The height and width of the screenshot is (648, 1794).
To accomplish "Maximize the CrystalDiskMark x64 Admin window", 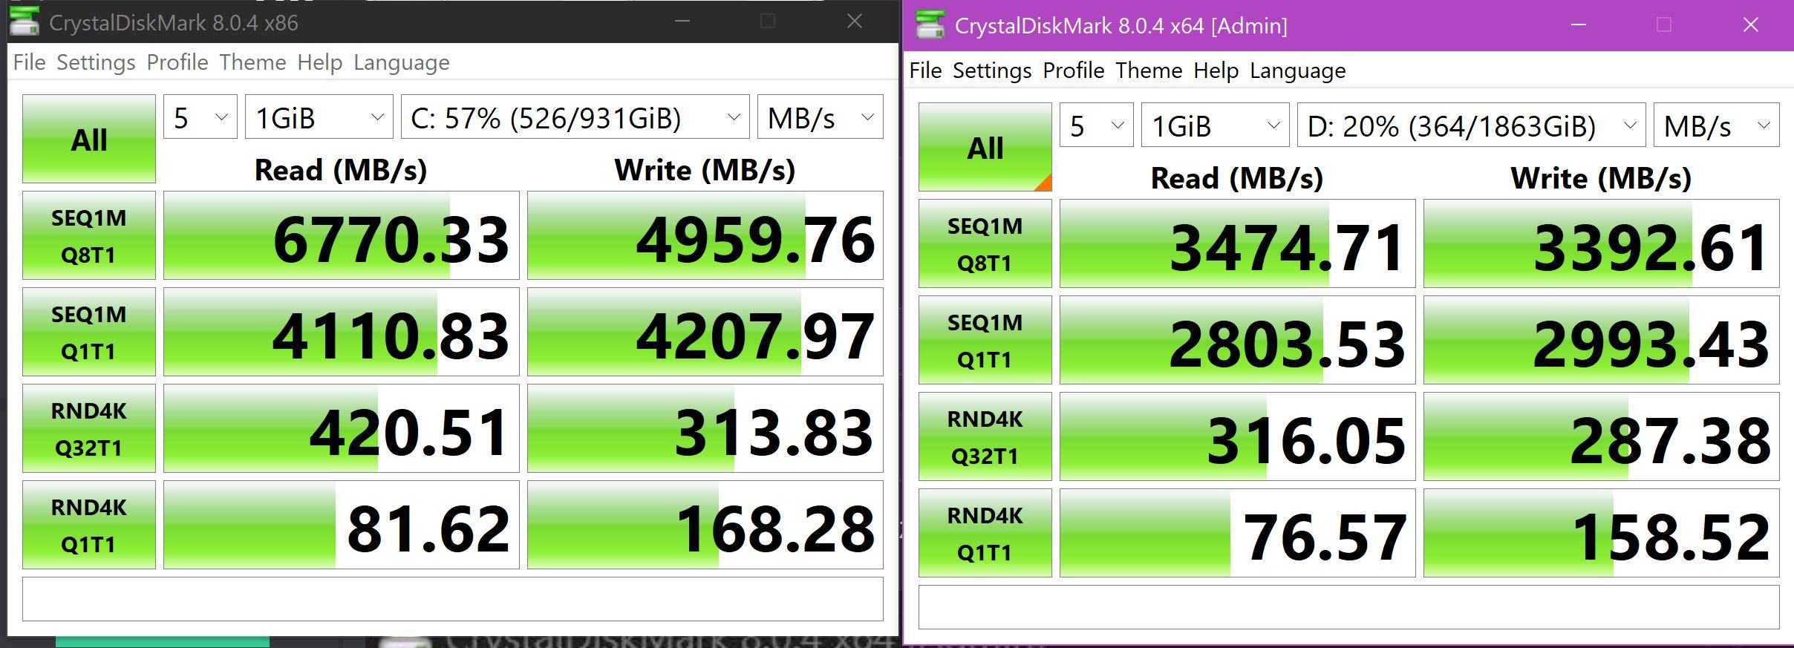I will point(1664,25).
